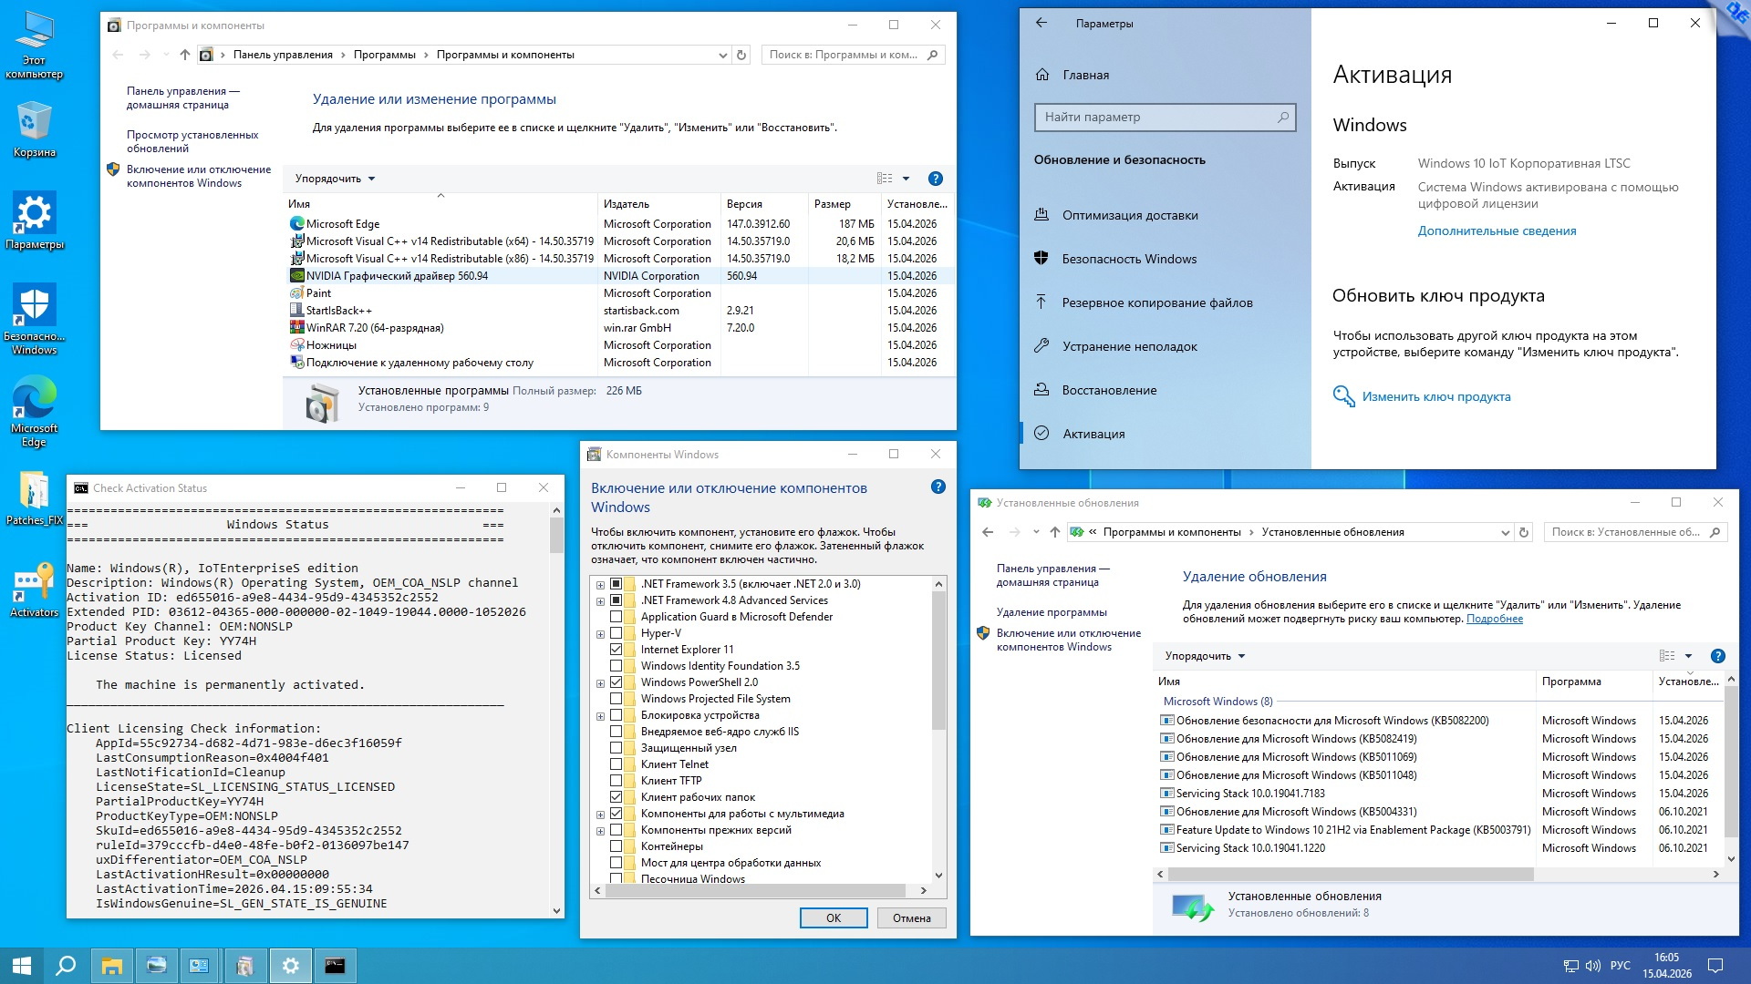
Task: Click the help icon in Windows Features dialog
Action: point(938,487)
